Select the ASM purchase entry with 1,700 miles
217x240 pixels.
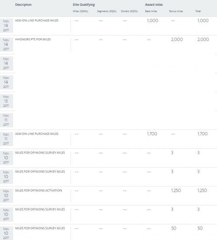click(37, 134)
